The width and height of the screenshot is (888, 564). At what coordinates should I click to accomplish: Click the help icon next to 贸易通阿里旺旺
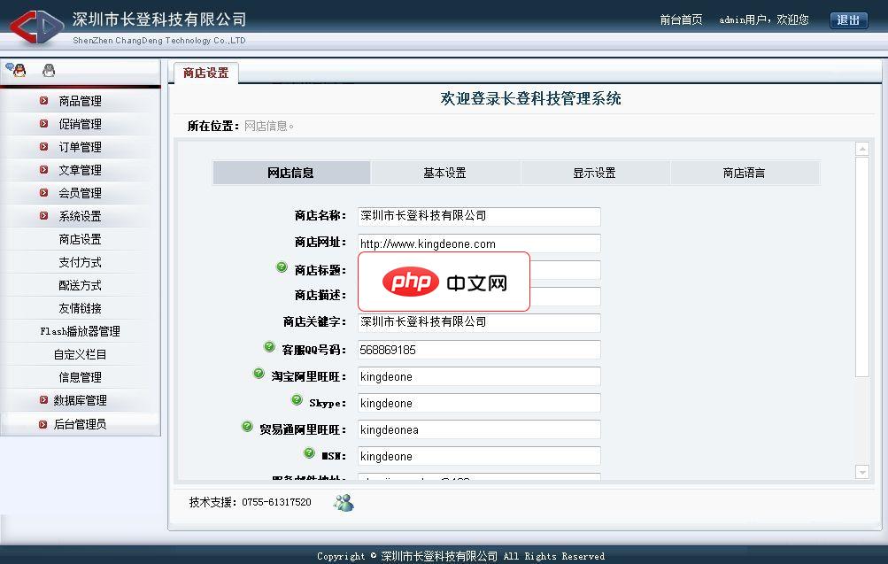click(247, 427)
